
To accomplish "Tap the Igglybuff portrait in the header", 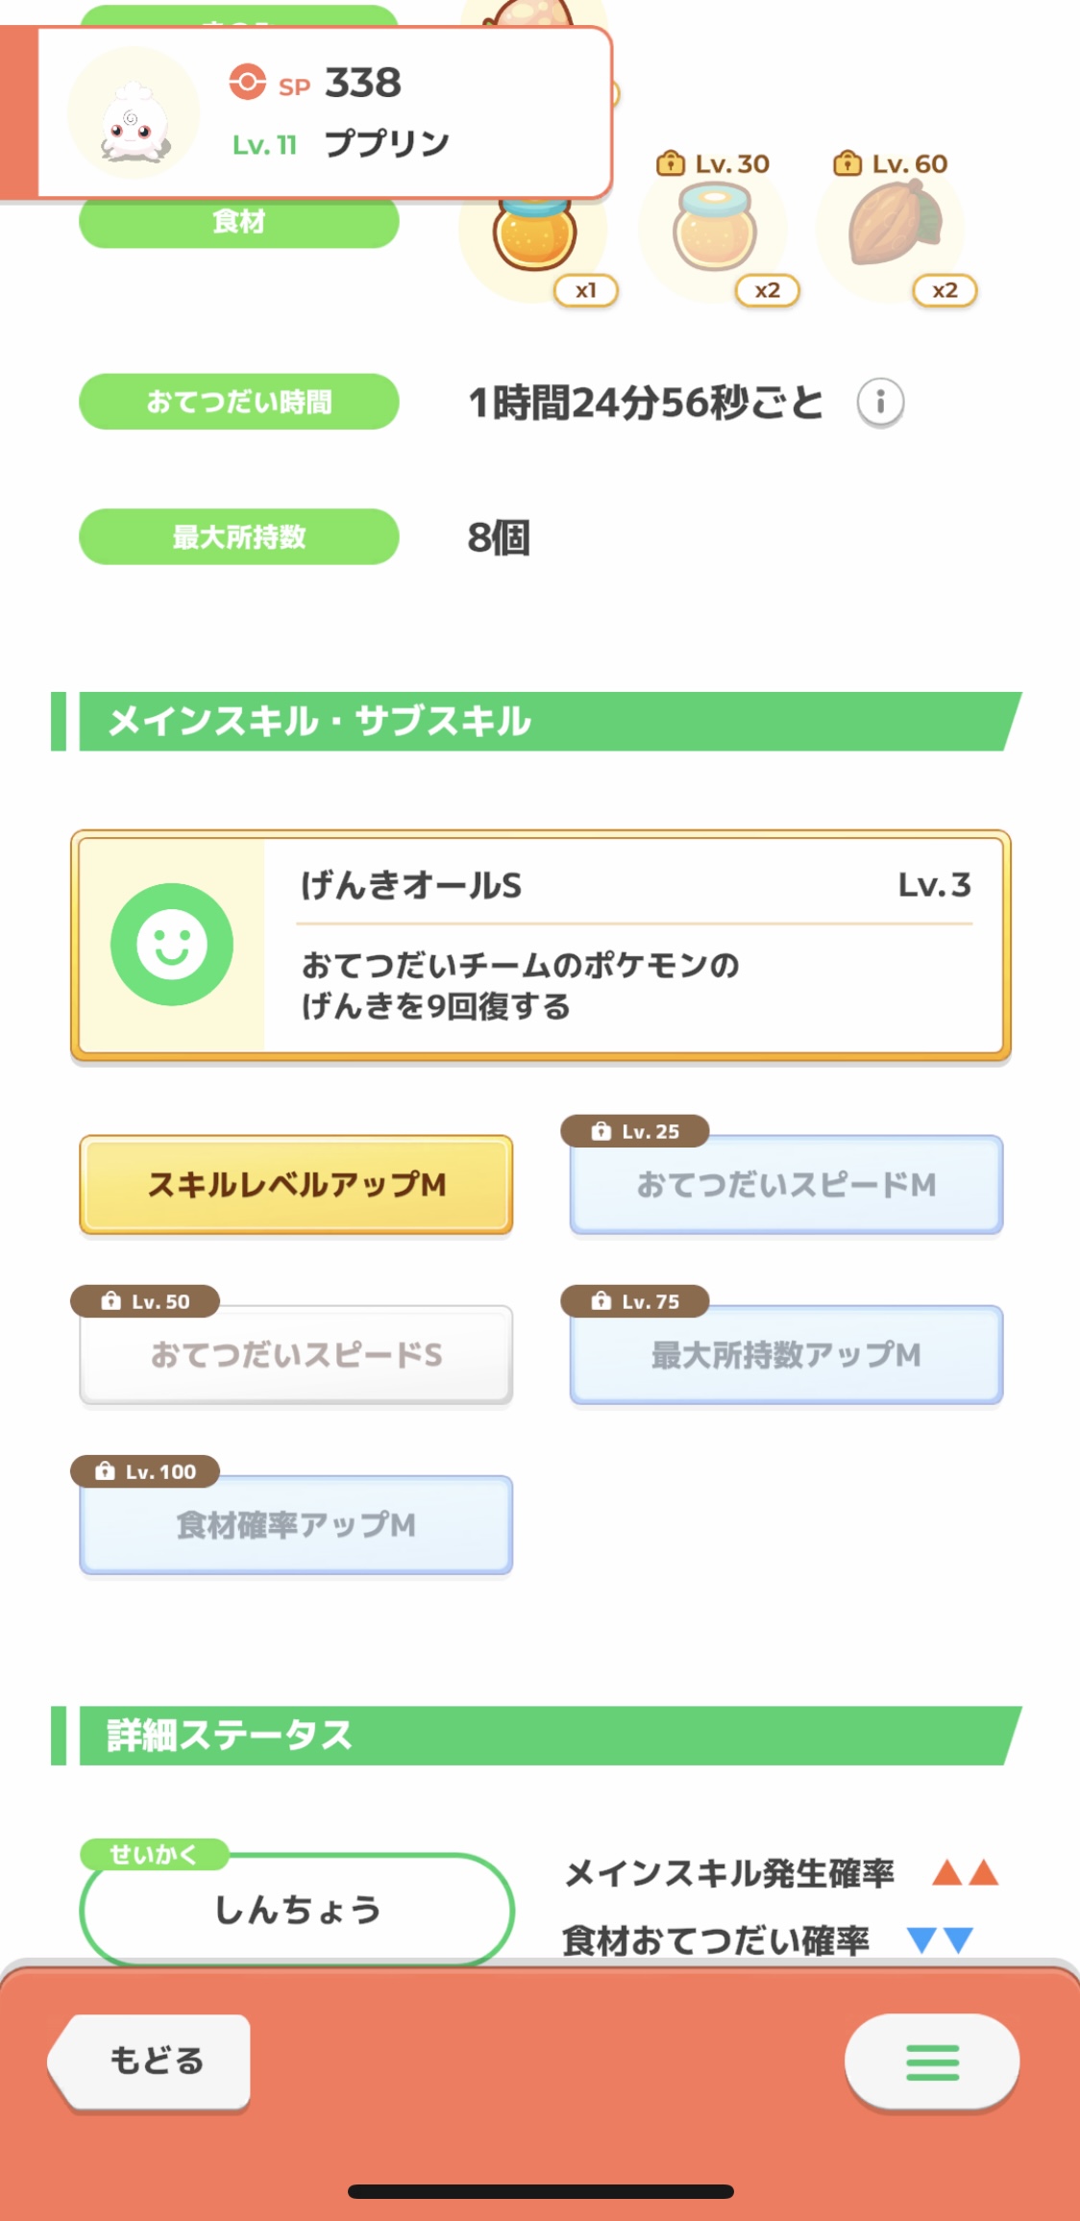I will [134, 115].
